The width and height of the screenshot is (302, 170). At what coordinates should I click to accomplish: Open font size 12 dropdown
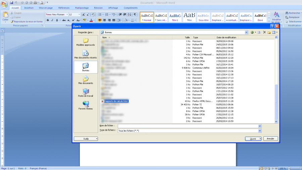pyautogui.click(x=79, y=15)
